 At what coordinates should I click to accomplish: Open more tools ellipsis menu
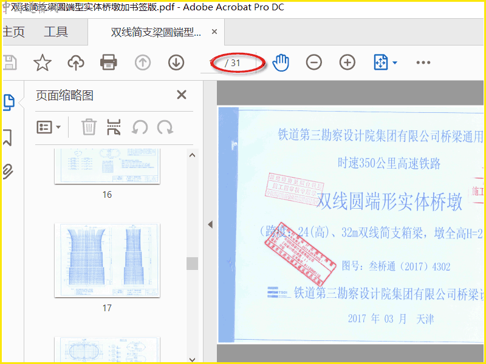tap(423, 62)
